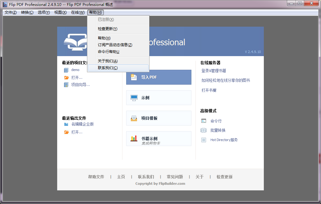Launch the 命令行 terminal icon

point(203,121)
